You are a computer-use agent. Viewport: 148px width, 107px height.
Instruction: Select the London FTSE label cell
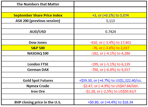click(x=38, y=64)
